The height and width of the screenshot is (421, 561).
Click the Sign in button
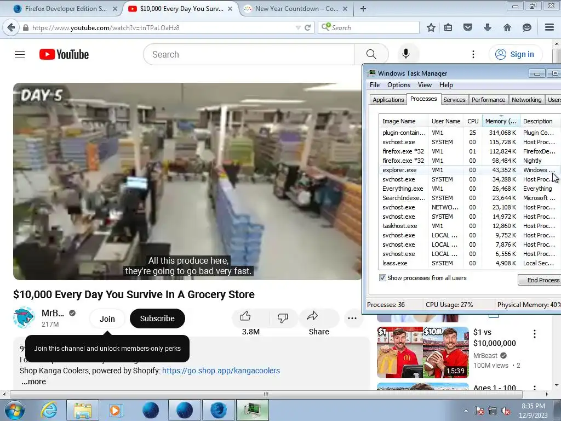click(x=516, y=54)
